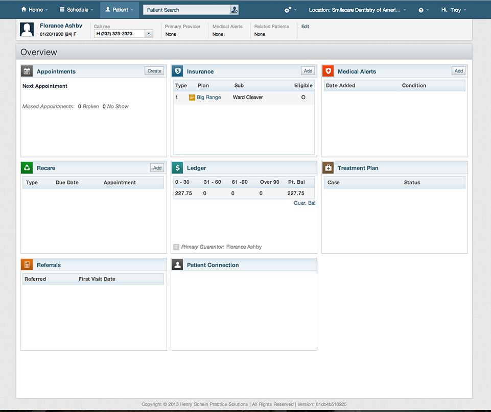Click the Related Patients label
The height and width of the screenshot is (412, 491).
271,27
